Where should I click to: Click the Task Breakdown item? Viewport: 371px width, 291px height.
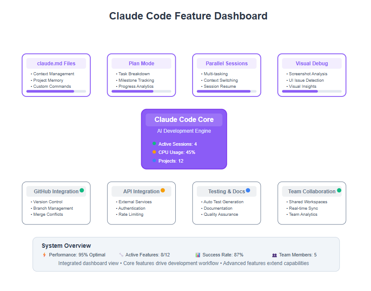pyautogui.click(x=134, y=74)
